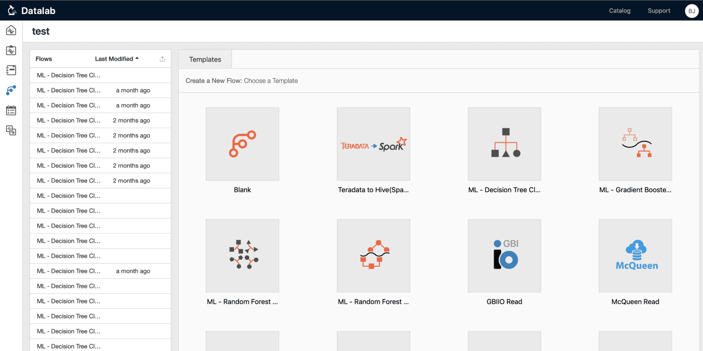This screenshot has height=351, width=703.
Task: Open the home dashboard sidebar icon
Action: click(x=11, y=31)
